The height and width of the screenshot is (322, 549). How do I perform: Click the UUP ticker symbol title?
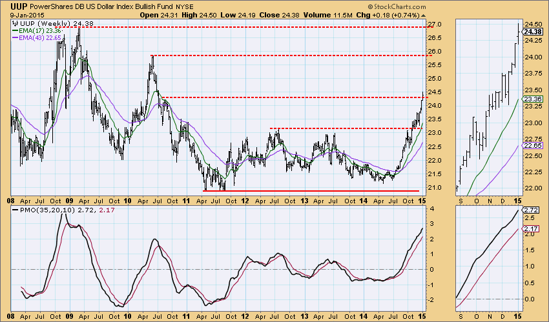[x=18, y=6]
